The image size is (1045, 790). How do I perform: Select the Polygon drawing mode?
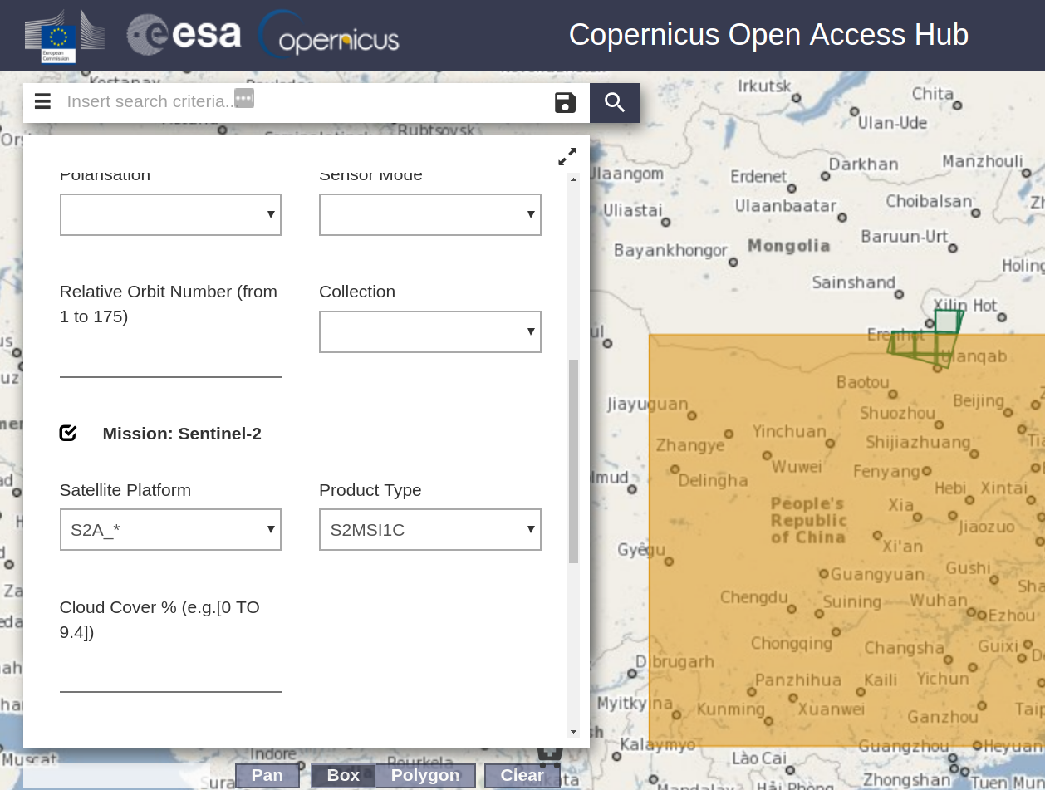click(425, 775)
